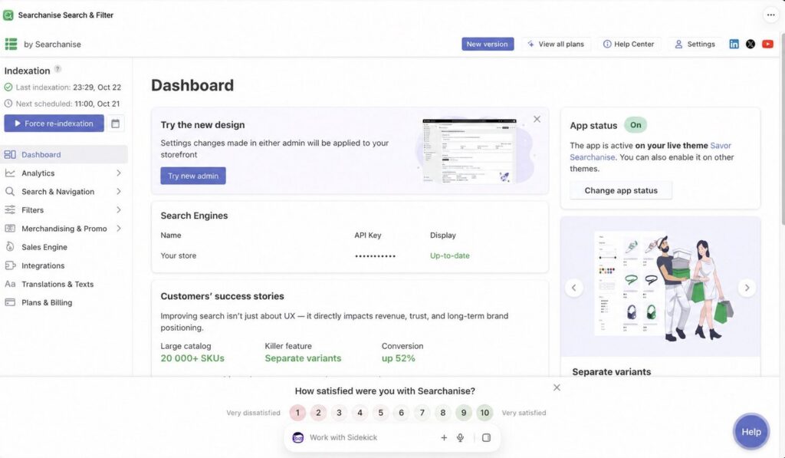Click Change app status button

pyautogui.click(x=621, y=190)
